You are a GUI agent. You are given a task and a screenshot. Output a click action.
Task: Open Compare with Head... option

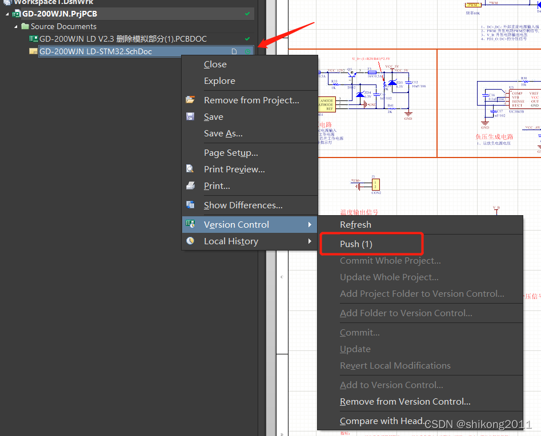coord(382,421)
